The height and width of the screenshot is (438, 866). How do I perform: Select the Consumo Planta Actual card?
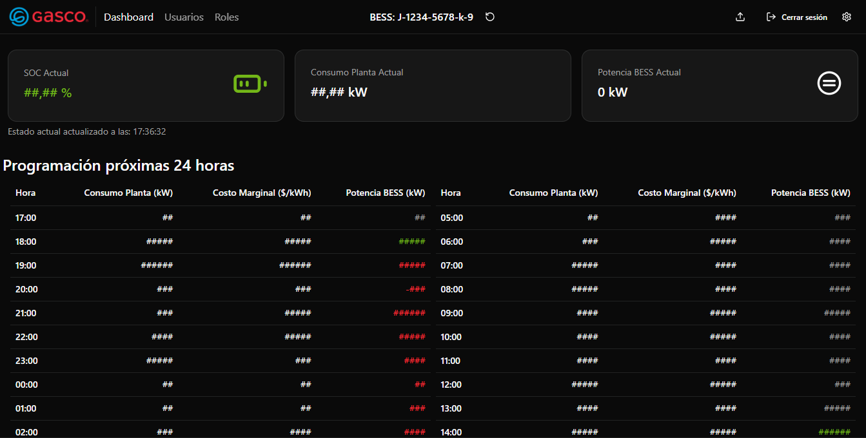(x=433, y=86)
